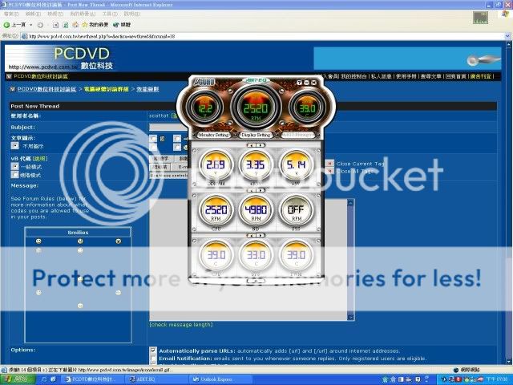Click the green-digit 39.0 C top gauge

point(307,107)
